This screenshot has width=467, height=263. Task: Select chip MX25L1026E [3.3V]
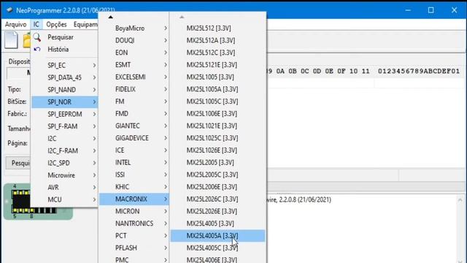click(217, 150)
